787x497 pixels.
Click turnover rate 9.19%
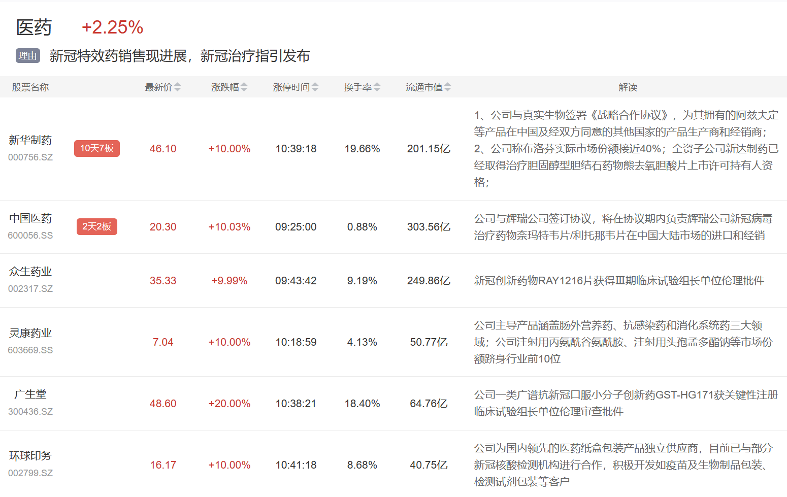(x=362, y=281)
